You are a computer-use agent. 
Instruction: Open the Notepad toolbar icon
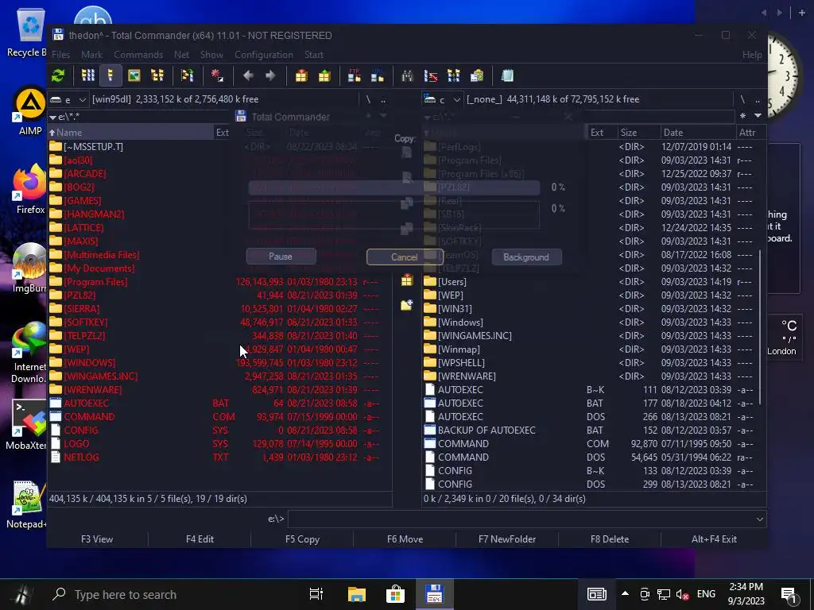click(x=507, y=75)
